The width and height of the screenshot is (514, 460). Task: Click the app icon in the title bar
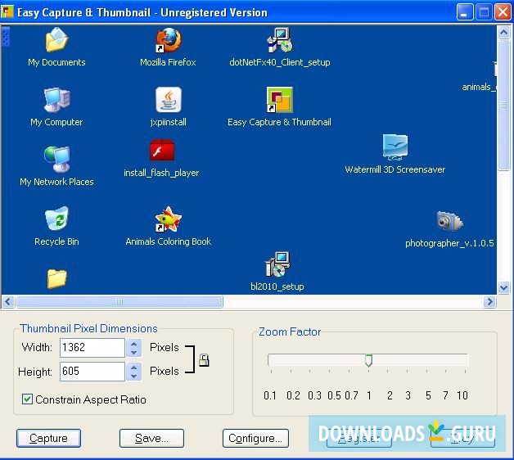[7, 11]
